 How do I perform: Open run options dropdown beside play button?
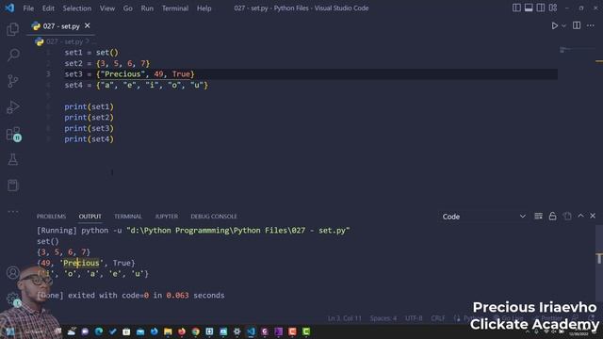[x=563, y=25]
